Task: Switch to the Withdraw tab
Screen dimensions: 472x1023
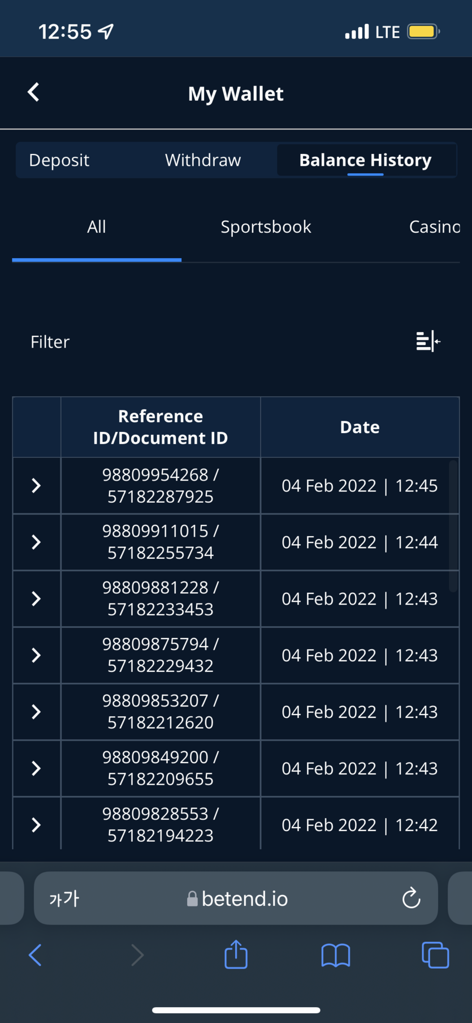Action: (203, 160)
